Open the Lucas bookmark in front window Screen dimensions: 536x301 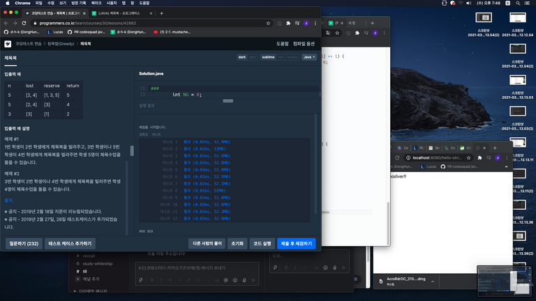pos(55,32)
